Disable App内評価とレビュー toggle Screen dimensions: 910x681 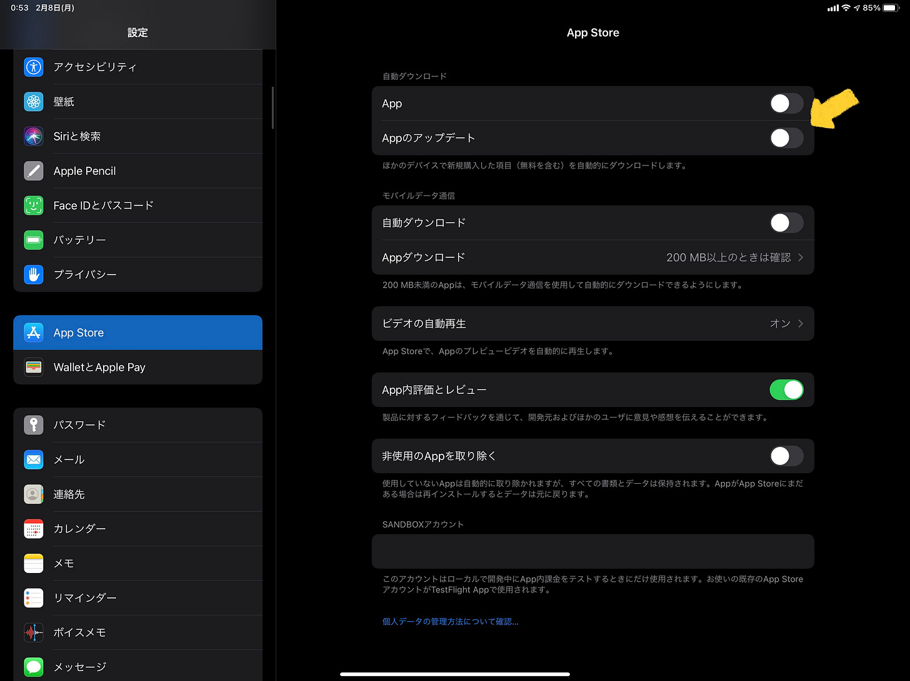click(786, 389)
